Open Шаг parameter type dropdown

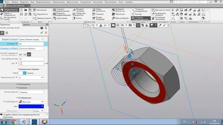(16, 63)
